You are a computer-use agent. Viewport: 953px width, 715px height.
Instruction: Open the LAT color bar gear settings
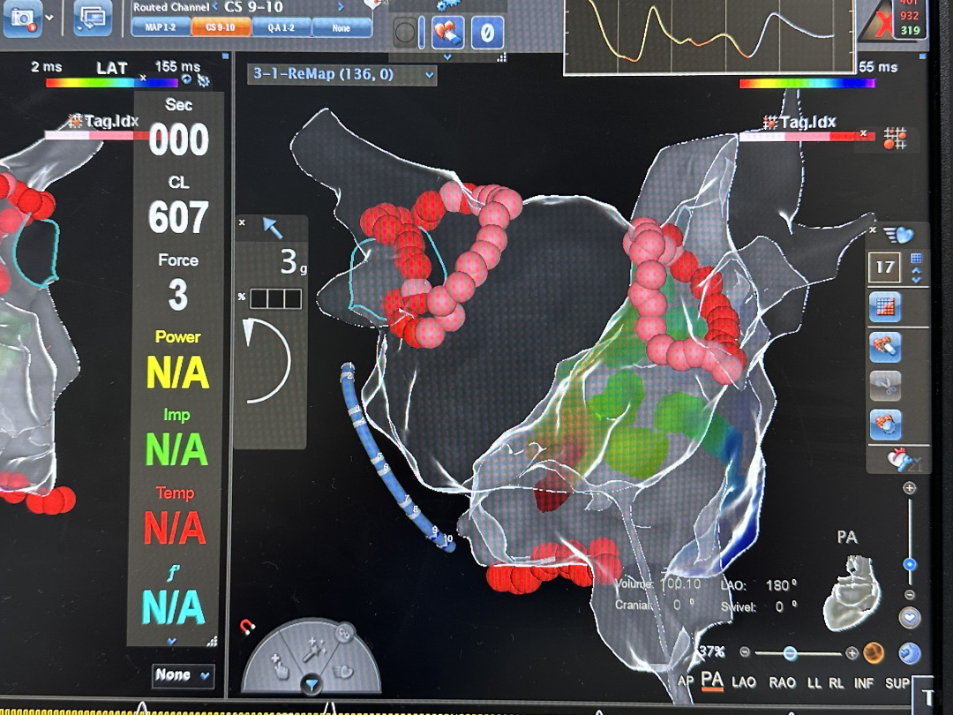click(x=204, y=80)
